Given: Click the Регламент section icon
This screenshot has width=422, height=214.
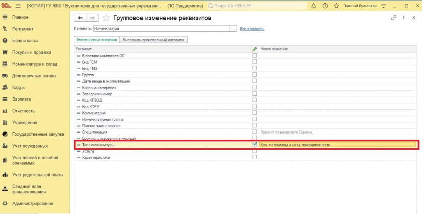Looking at the screenshot, I should click(5, 29).
